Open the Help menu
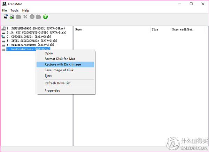This screenshot has width=209, height=152. [x=25, y=10]
